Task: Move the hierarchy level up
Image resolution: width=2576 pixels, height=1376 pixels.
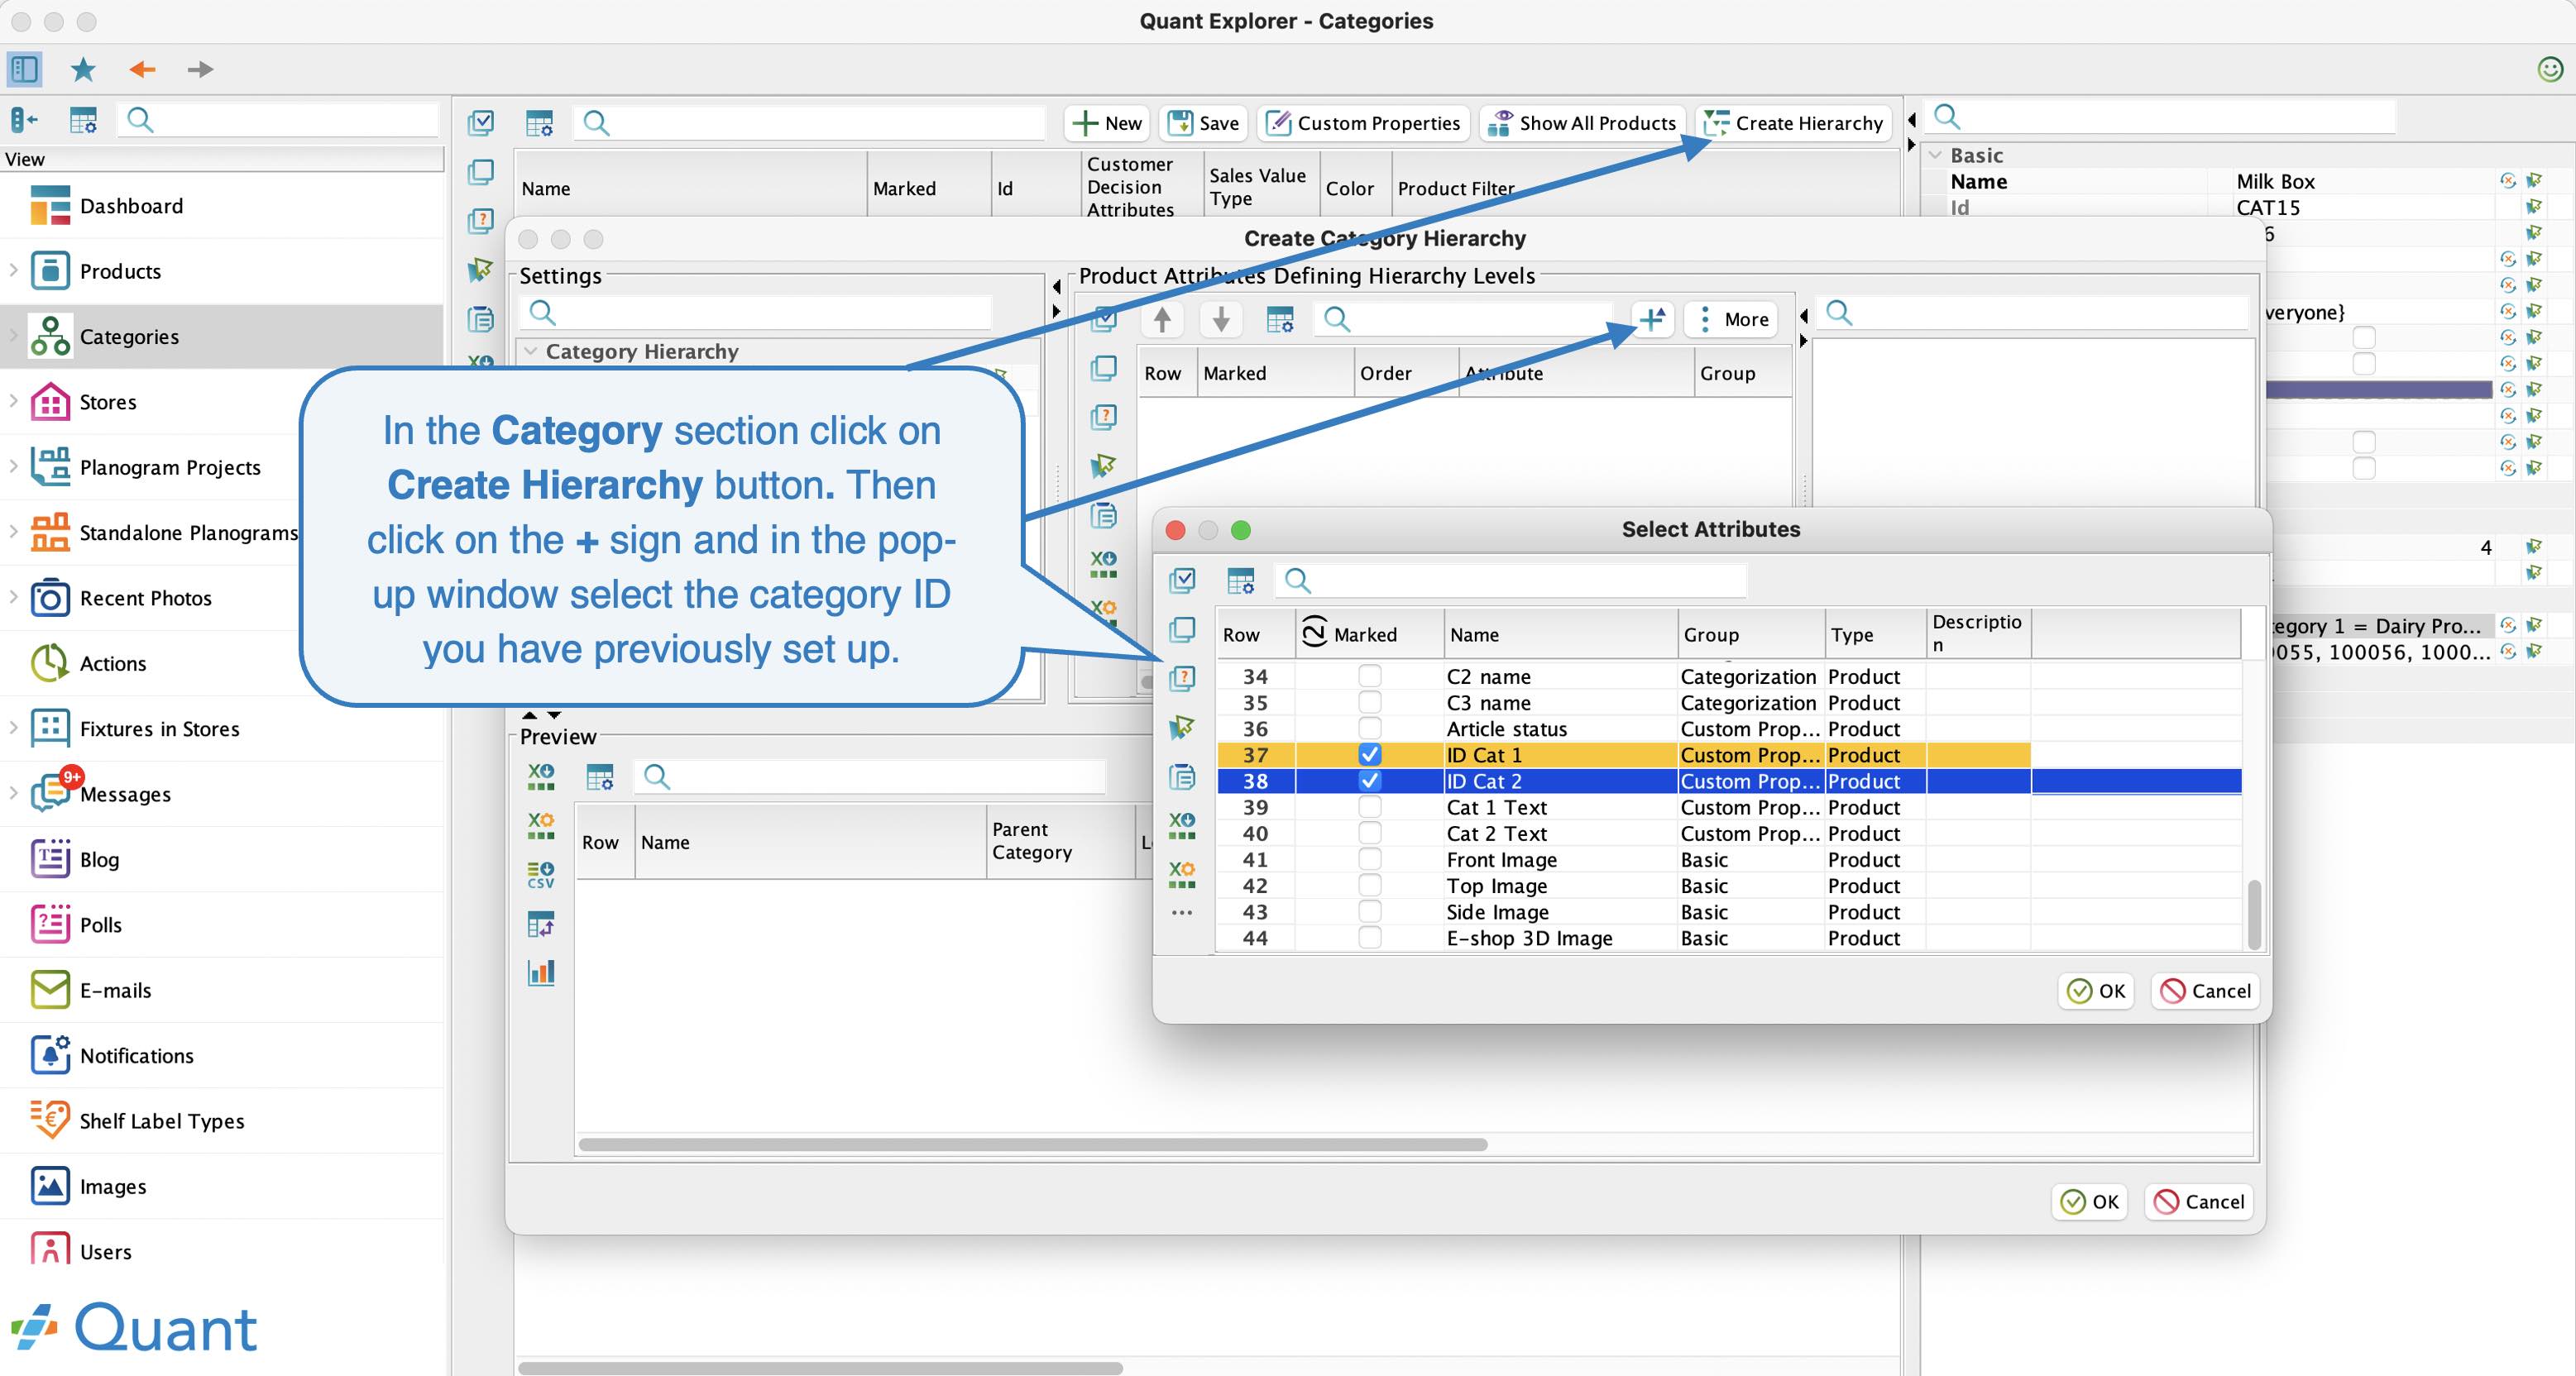Action: pyautogui.click(x=1162, y=320)
